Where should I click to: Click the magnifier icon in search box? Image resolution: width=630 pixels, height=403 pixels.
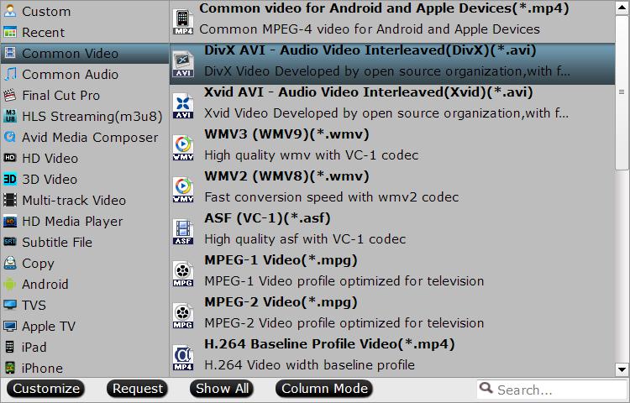coord(486,390)
